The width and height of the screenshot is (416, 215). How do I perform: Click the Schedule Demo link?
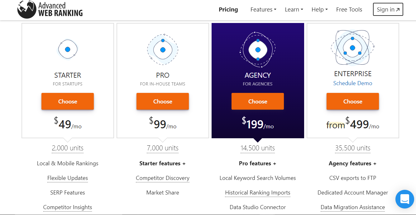(x=353, y=83)
